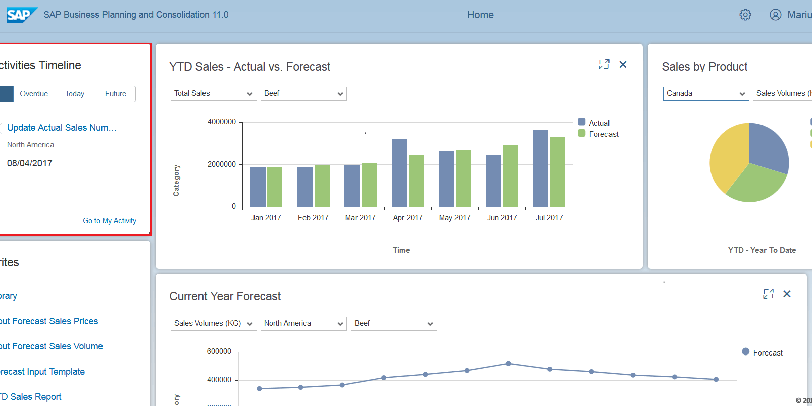Open Update Actual Sales Num activity
Screen dimensions: 812x406
click(x=62, y=128)
